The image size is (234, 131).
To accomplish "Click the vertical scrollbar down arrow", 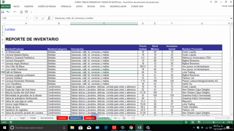I will [231, 115].
